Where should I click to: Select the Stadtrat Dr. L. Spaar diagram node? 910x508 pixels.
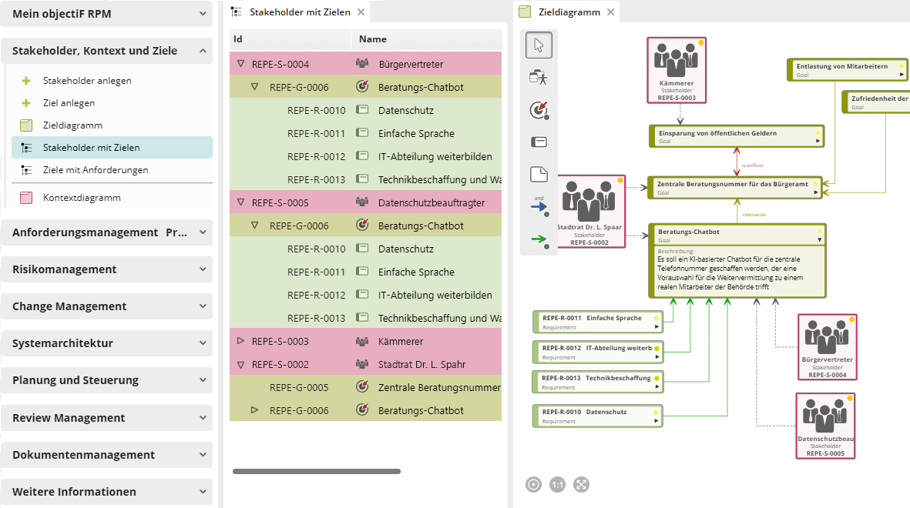(x=591, y=212)
